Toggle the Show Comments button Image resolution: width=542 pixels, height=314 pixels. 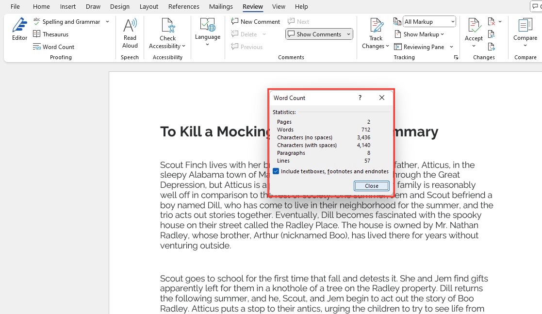pyautogui.click(x=315, y=34)
